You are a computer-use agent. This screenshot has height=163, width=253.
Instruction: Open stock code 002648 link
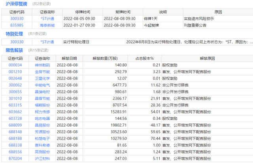pyautogui.click(x=15, y=78)
